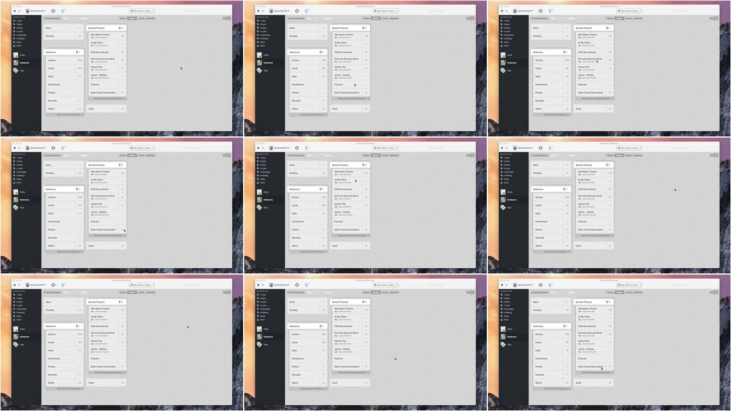Click the activity feed icon in the bottom-left frame
The width and height of the screenshot is (731, 411).
click(x=63, y=285)
